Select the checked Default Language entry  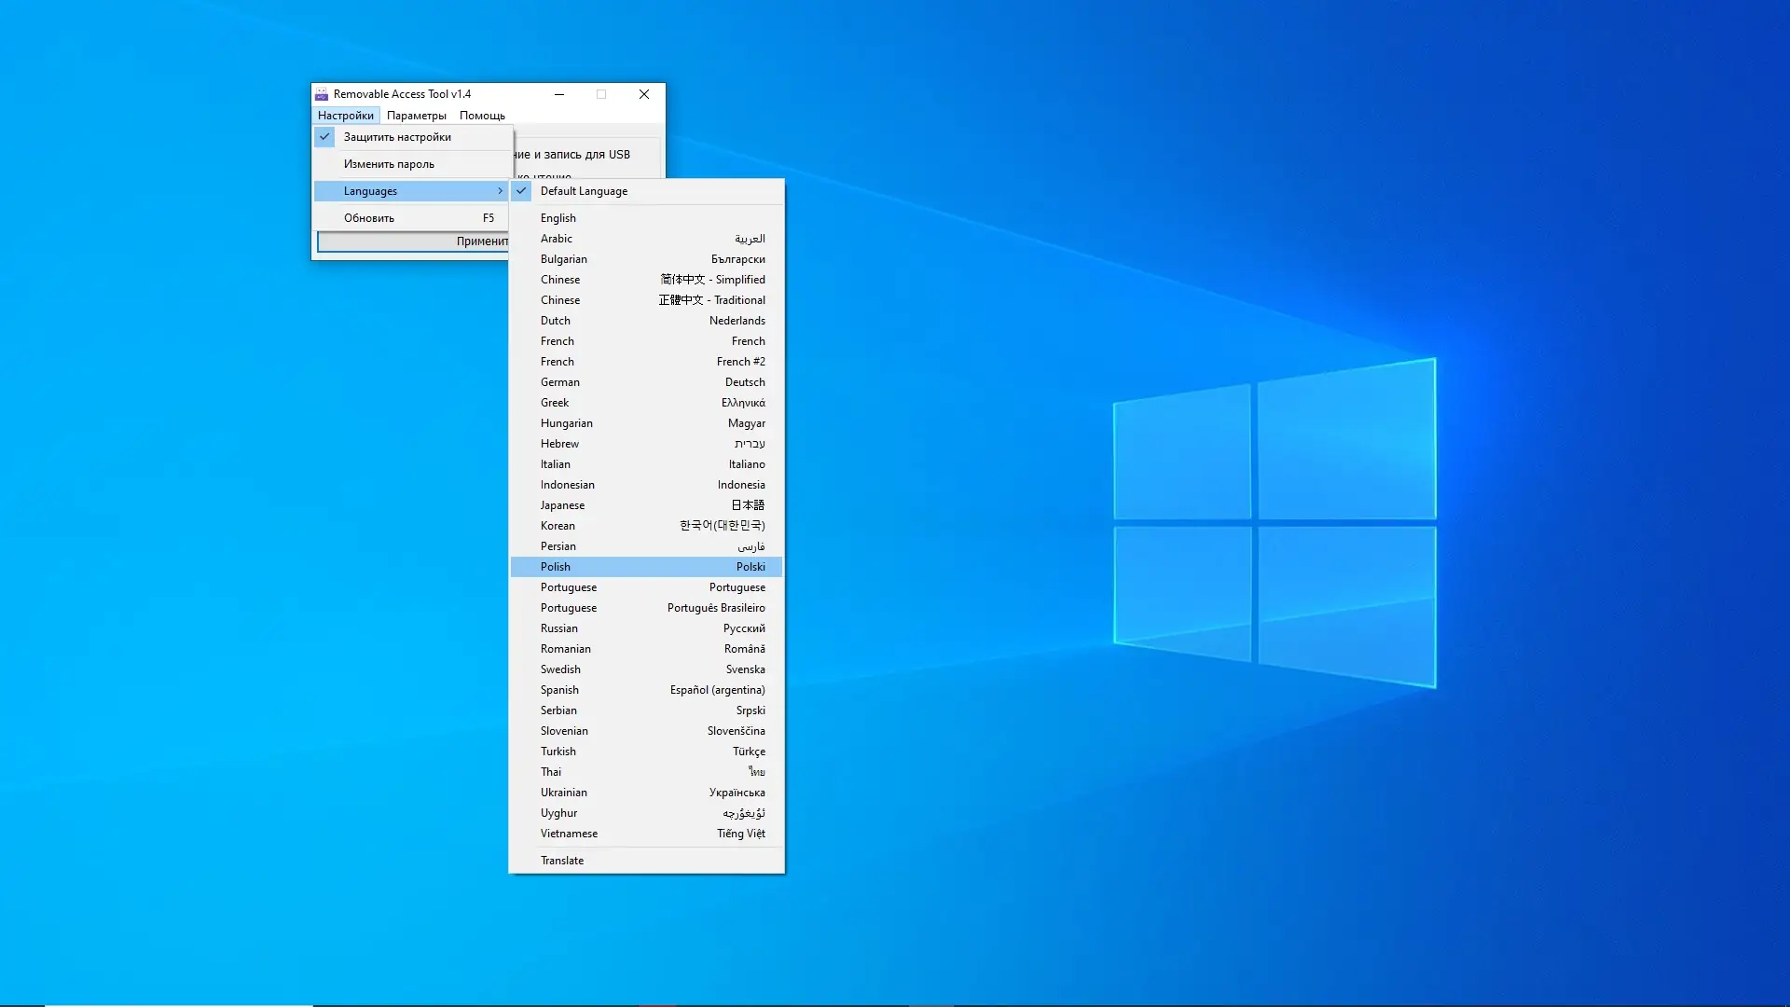click(x=584, y=191)
